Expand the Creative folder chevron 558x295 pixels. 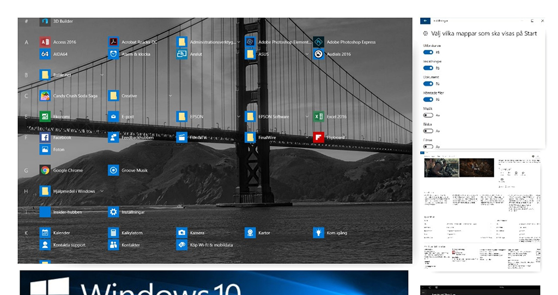170,96
